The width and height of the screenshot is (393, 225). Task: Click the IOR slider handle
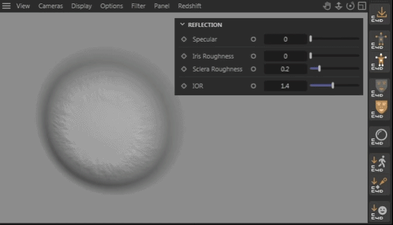pos(333,86)
